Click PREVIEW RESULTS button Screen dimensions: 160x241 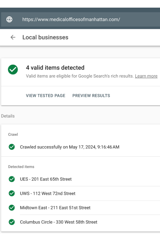91,96
